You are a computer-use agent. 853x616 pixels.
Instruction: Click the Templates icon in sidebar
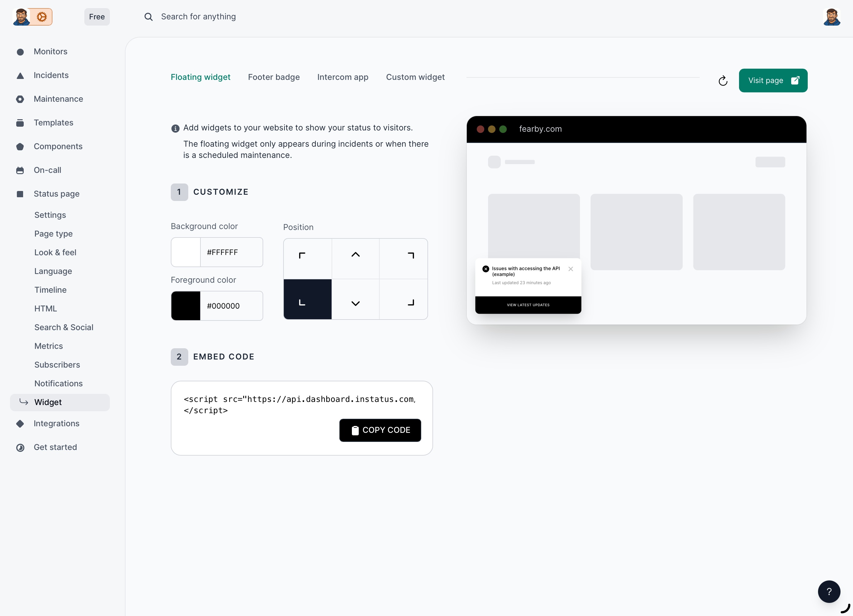click(x=20, y=123)
